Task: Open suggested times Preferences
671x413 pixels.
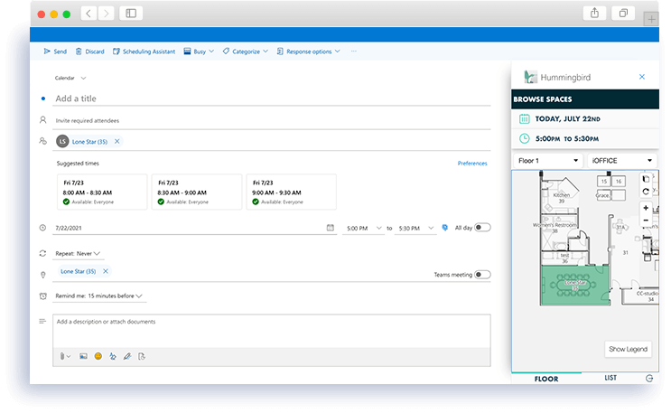Action: (x=472, y=164)
